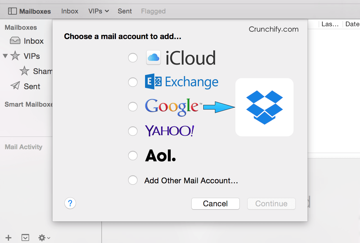
Task: Open the VIPs dropdown in favorites bar
Action: 99,11
